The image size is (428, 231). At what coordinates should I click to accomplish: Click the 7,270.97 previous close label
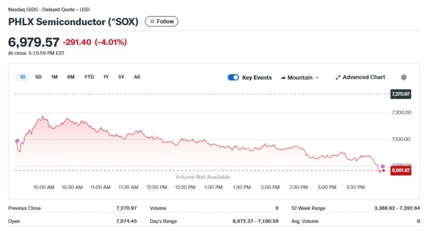tap(400, 94)
